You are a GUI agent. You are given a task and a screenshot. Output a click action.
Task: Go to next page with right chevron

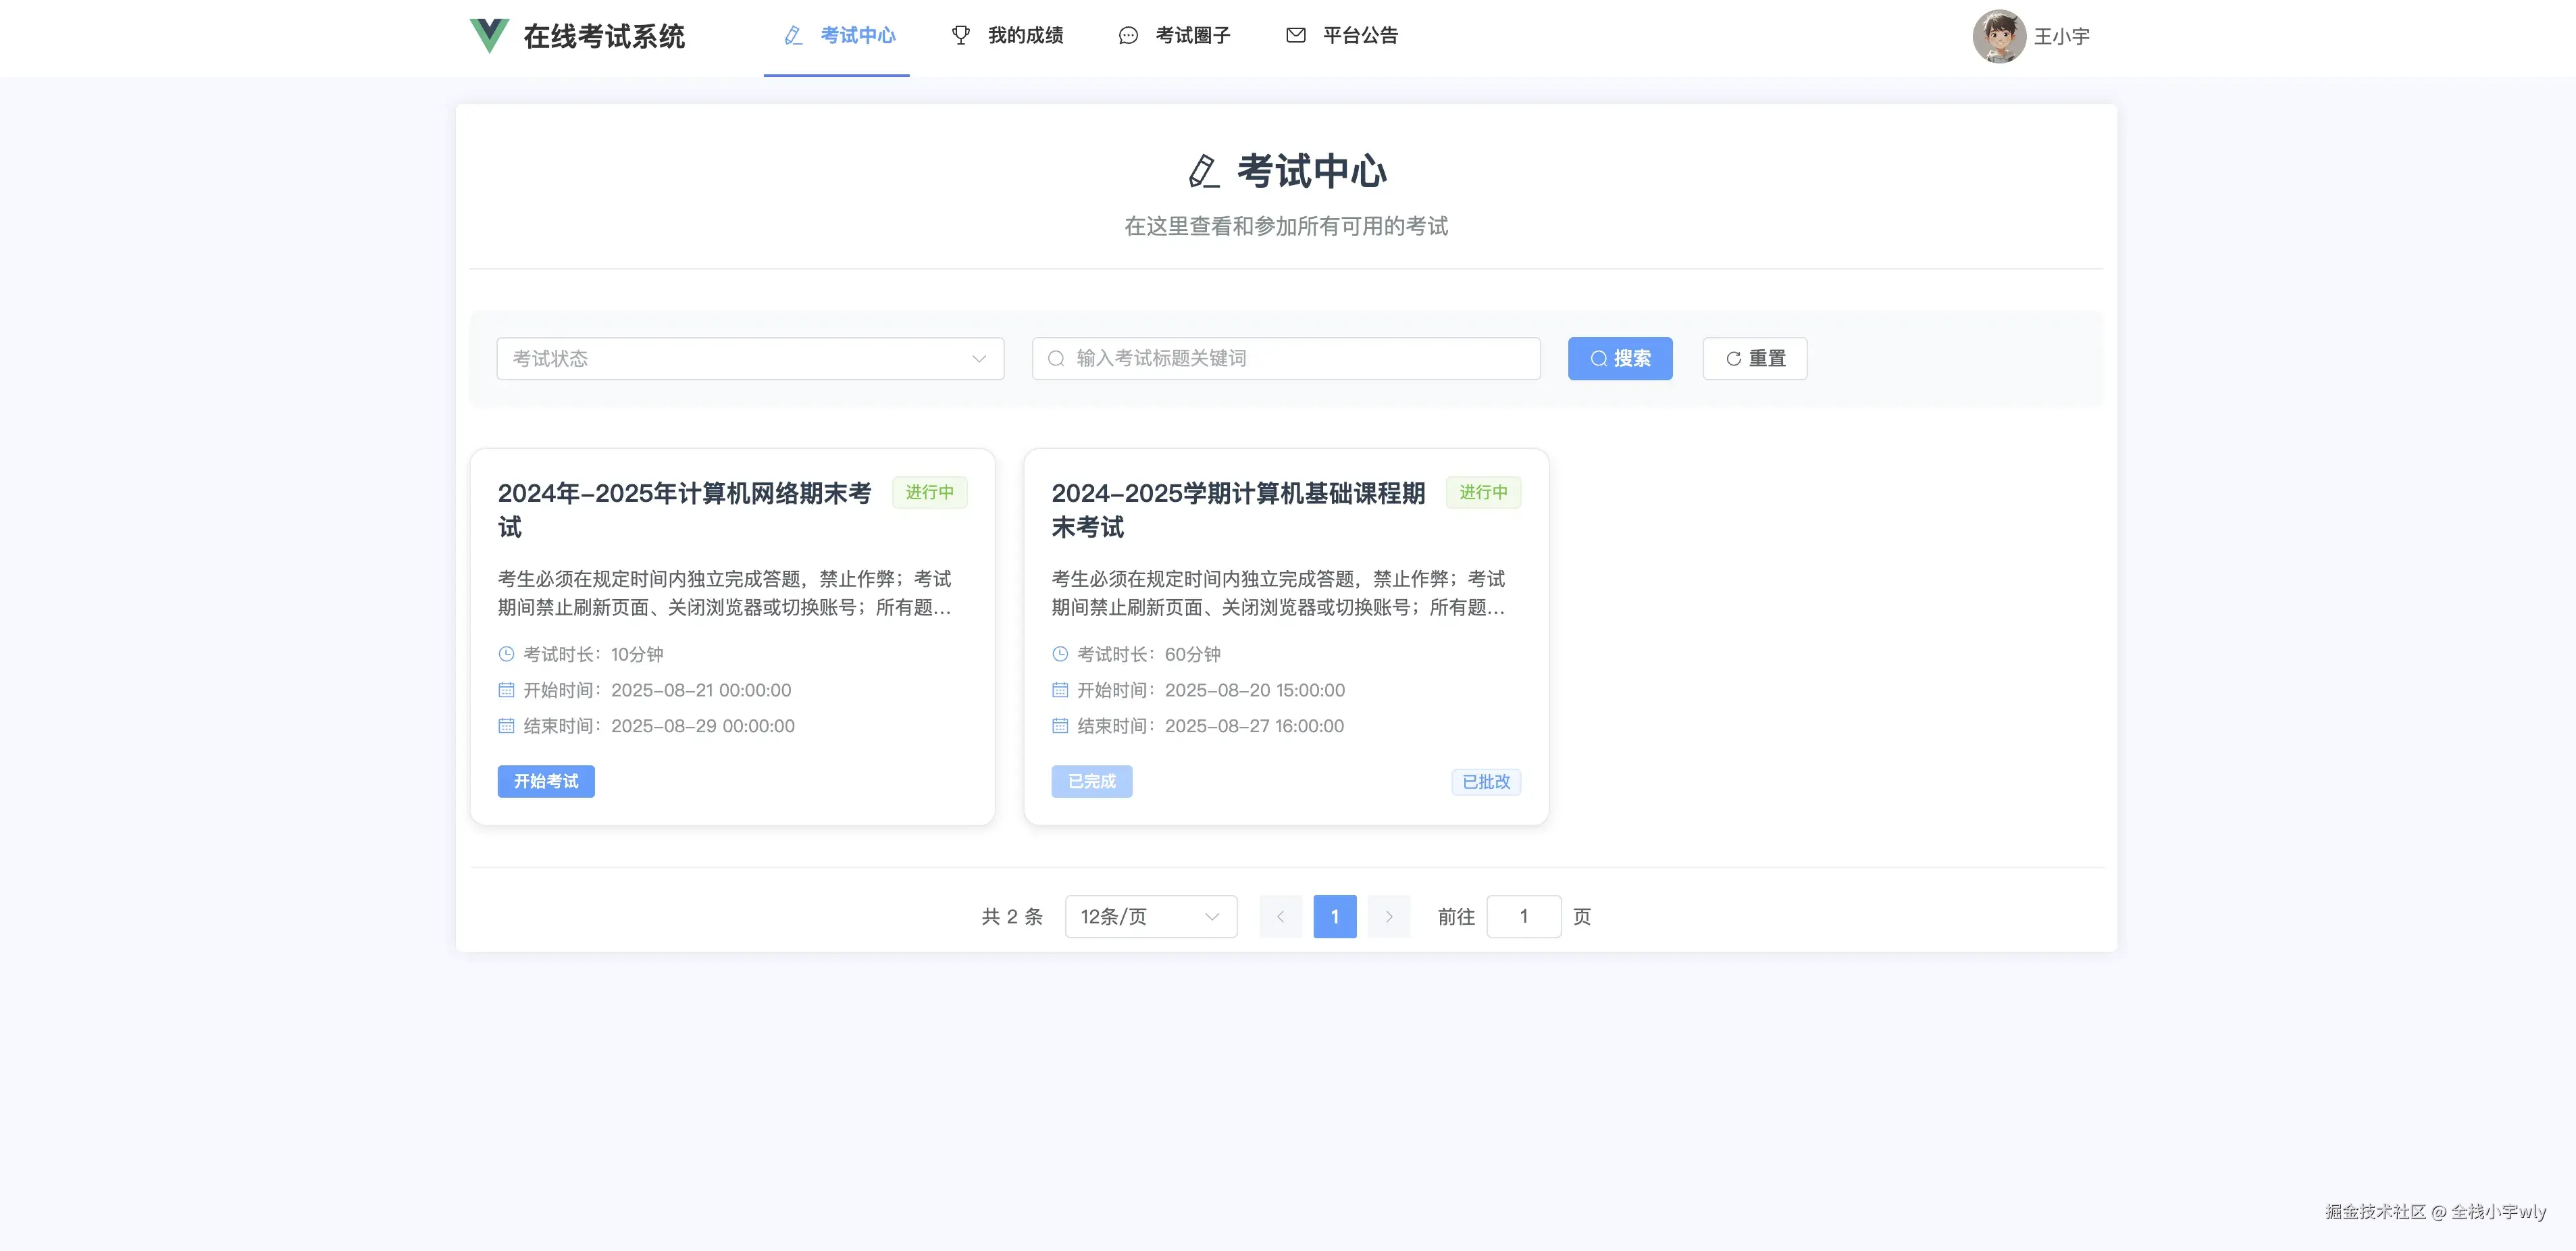(x=1388, y=917)
